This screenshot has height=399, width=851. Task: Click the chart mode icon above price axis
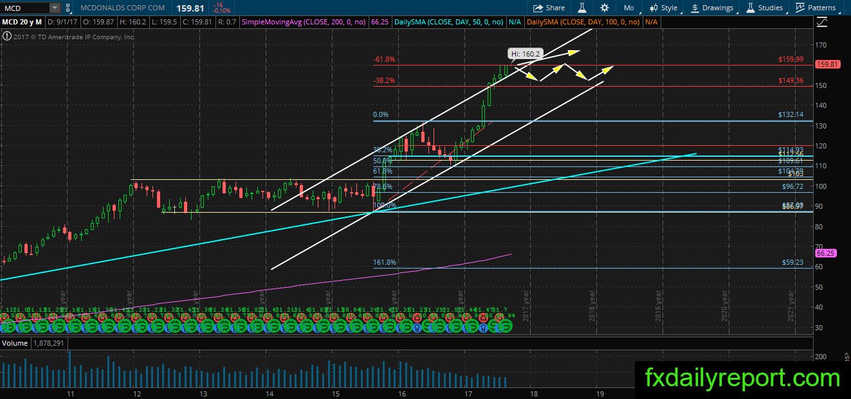click(x=821, y=22)
